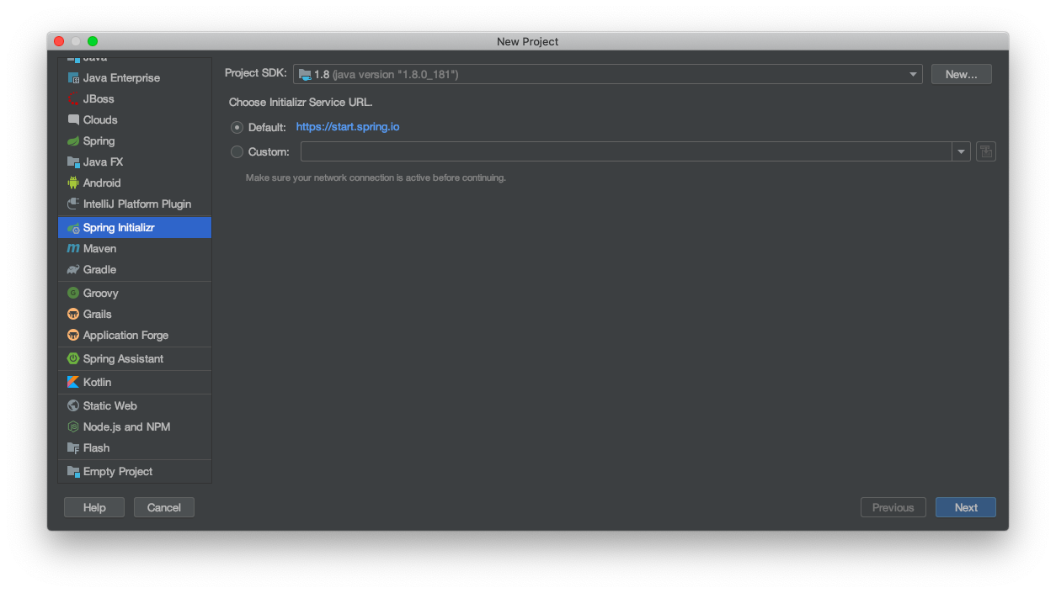This screenshot has height=593, width=1056.
Task: Click into the Custom URL text field
Action: (627, 152)
